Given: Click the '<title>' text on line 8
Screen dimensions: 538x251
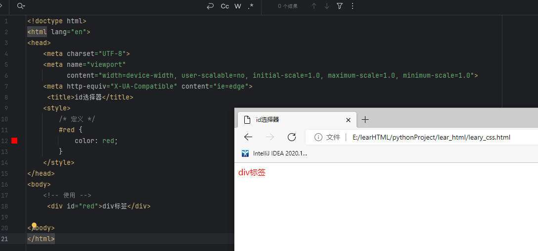Looking at the screenshot, I should (61, 97).
